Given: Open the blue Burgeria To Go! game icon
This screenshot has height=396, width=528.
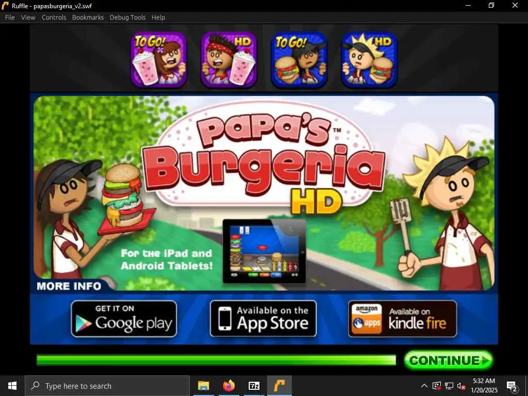Looking at the screenshot, I should click(299, 60).
